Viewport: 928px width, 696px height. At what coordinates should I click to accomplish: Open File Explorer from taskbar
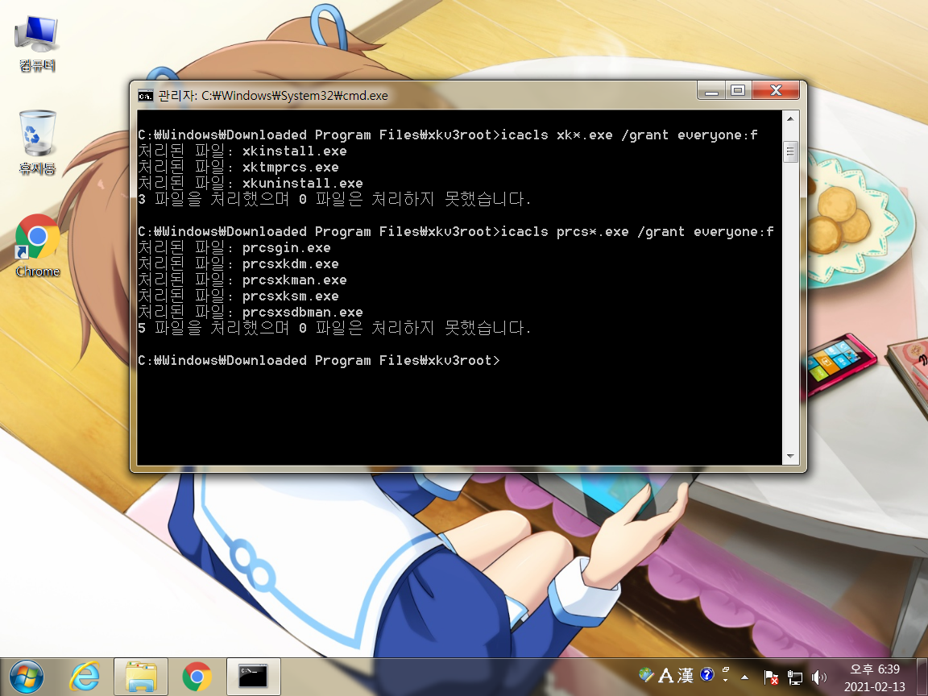tap(141, 677)
